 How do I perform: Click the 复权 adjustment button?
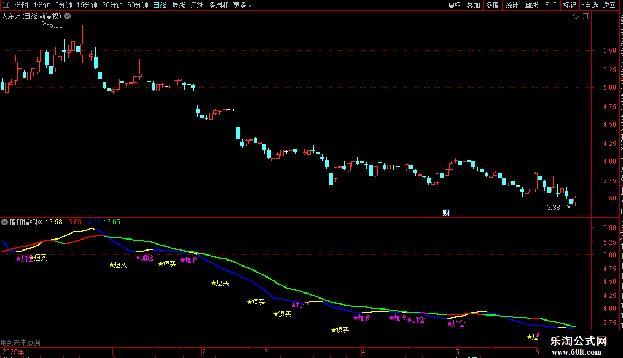pos(454,5)
